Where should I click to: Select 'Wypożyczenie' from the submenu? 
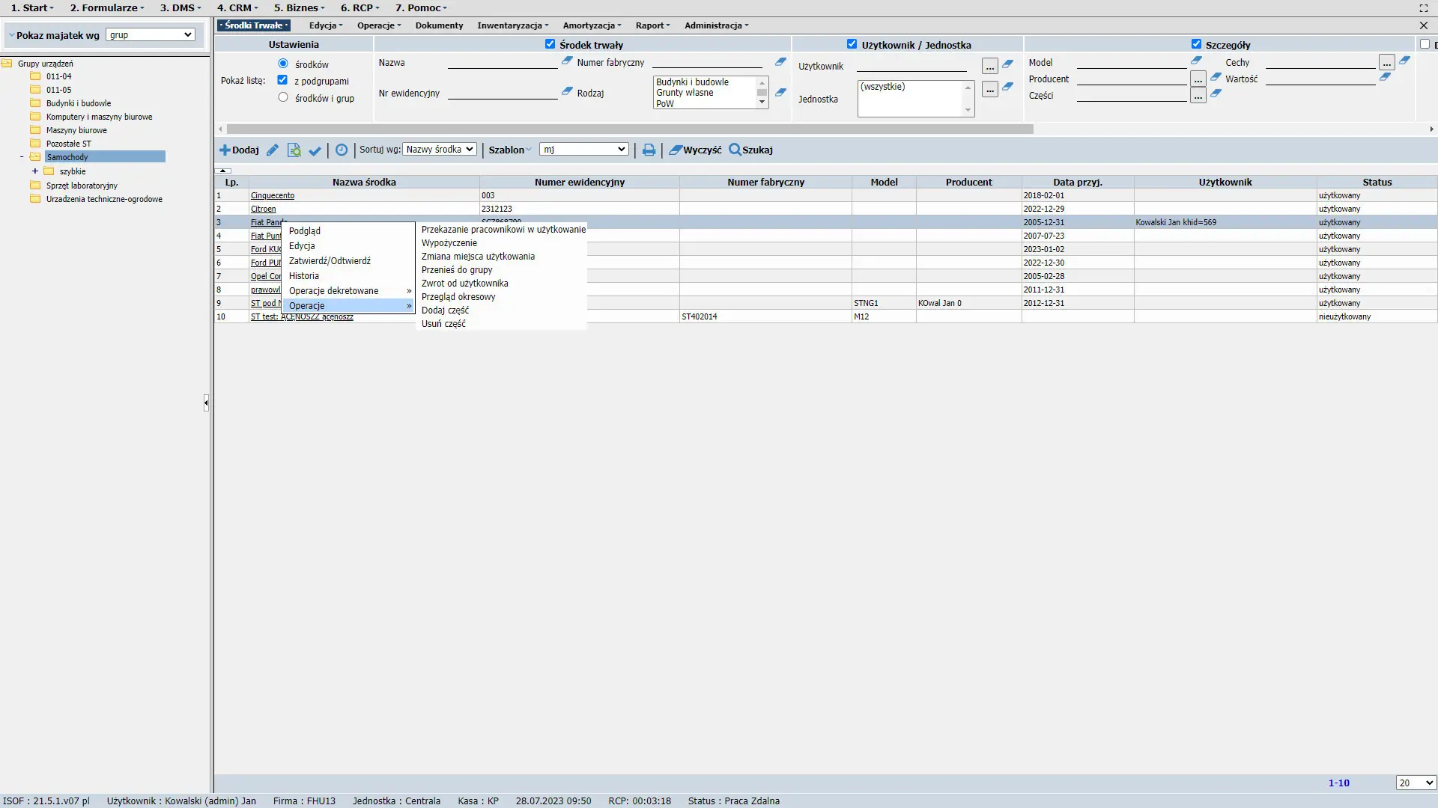coord(449,243)
